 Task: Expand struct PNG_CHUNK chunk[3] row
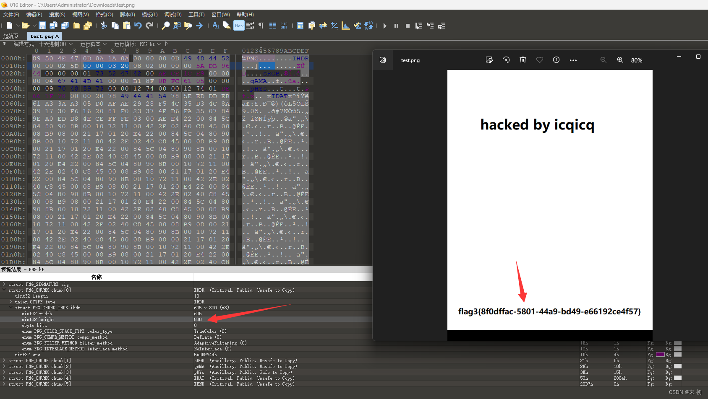(x=4, y=372)
